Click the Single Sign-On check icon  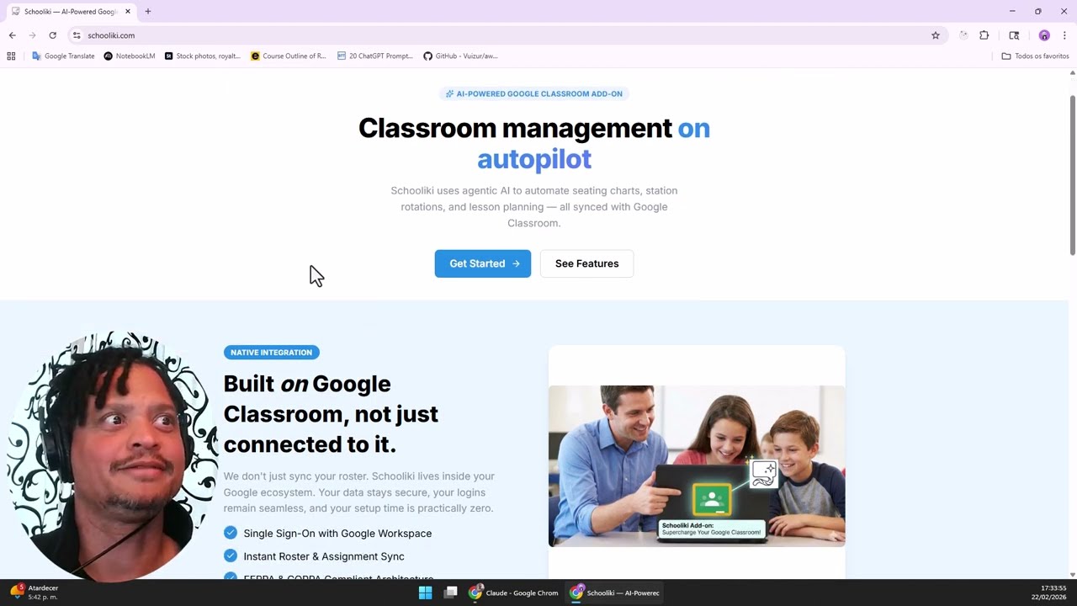231,533
